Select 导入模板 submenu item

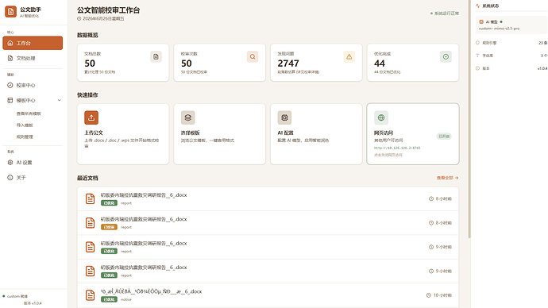pos(25,125)
